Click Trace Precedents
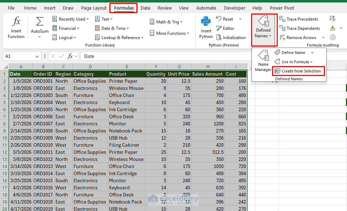The image size is (347, 211). pyautogui.click(x=299, y=19)
